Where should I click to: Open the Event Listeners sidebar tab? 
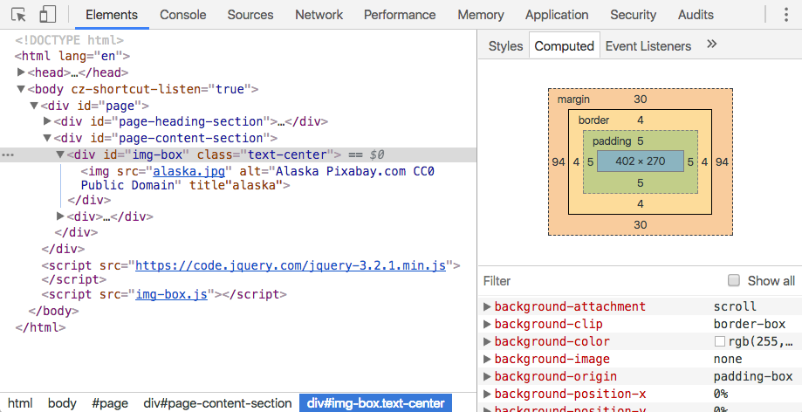click(648, 46)
